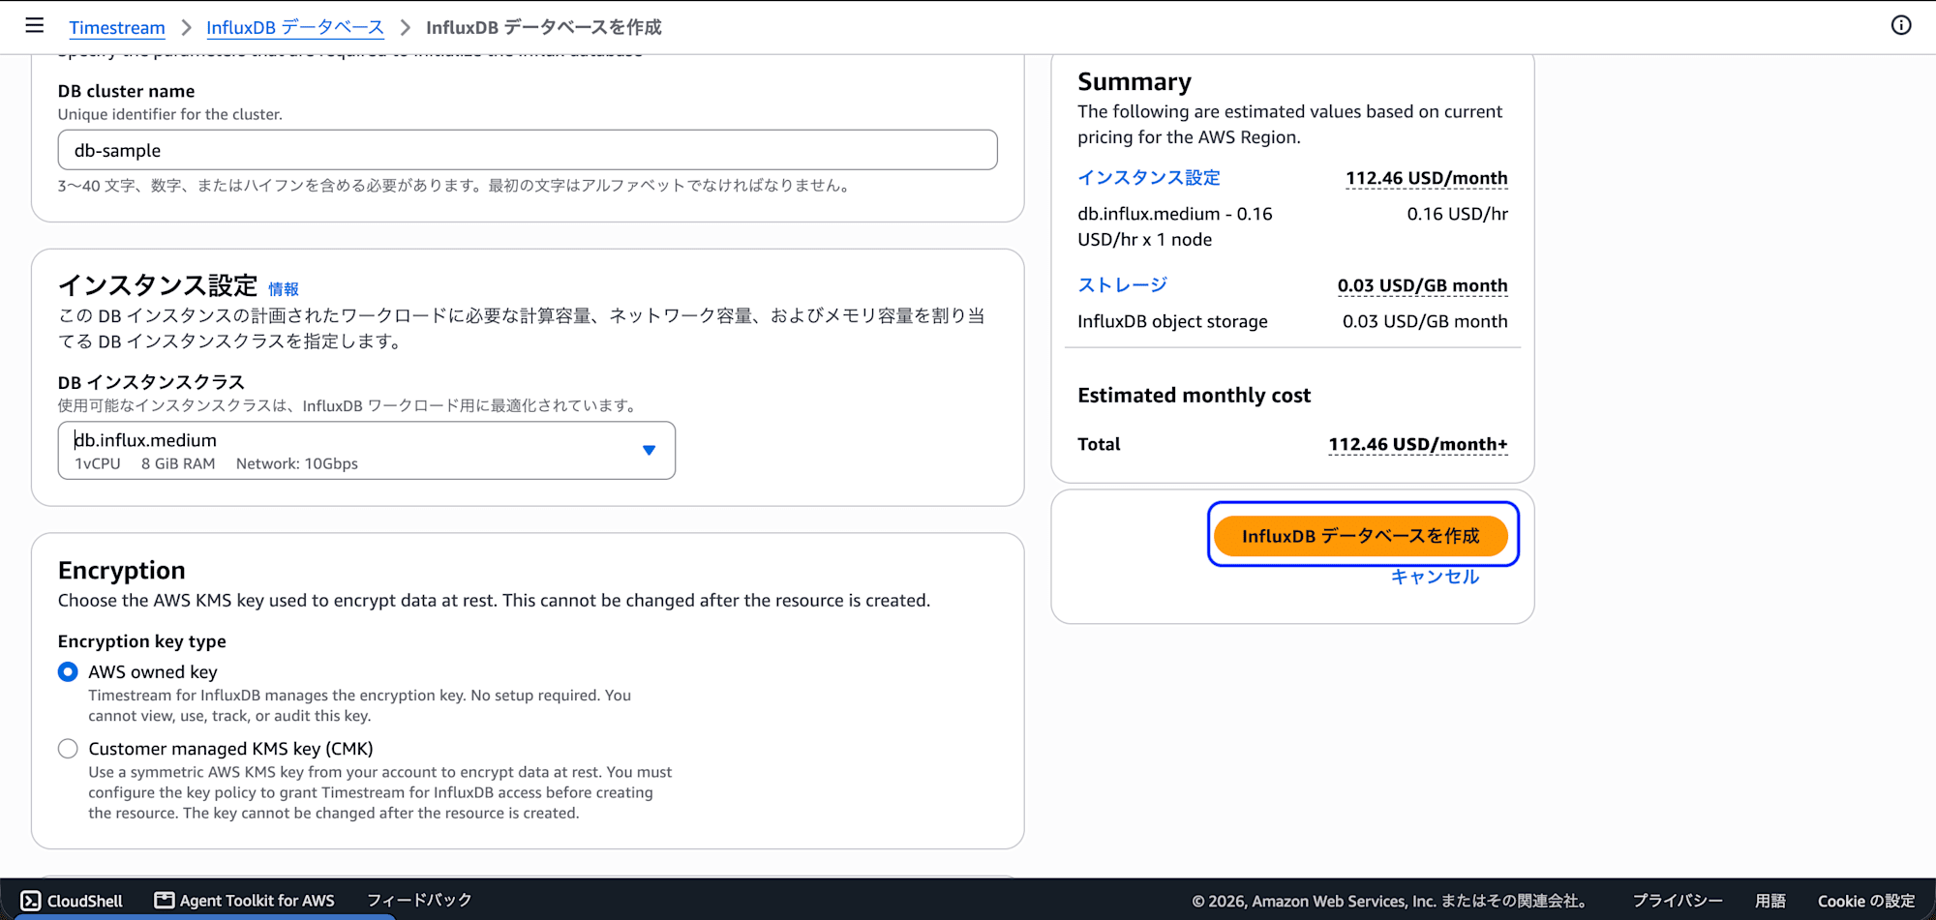Click InfluxDB object storage text

(1172, 321)
